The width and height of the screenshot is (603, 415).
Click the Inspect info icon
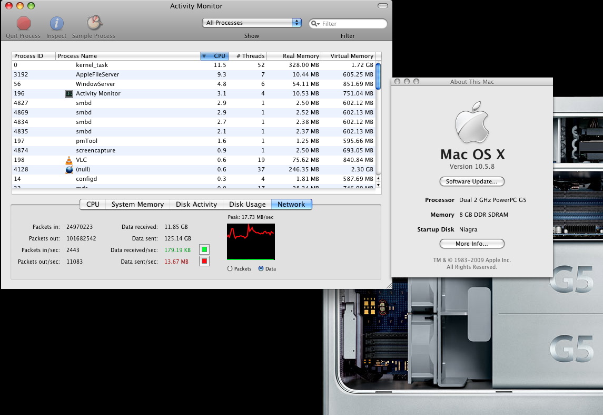[56, 23]
